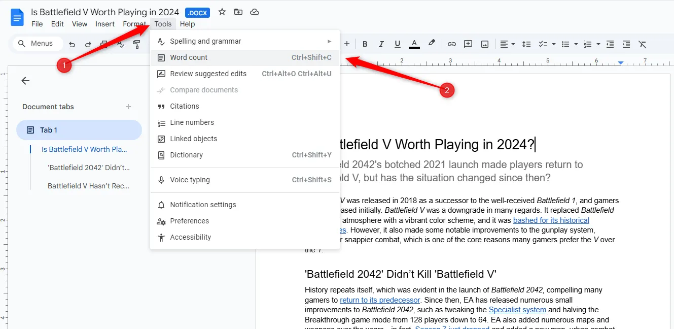
Task: Collapse the document tabs sidebar back arrow
Action: tap(25, 81)
